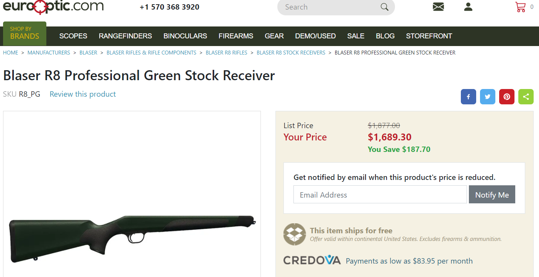Screen dimensions: 539x277
Task: Share the product on Facebook
Action: [469, 97]
